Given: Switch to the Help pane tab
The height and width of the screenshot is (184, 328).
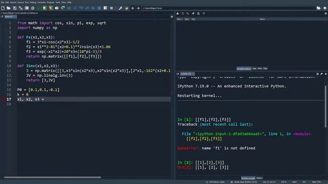Looking at the screenshot, I should [254, 68].
